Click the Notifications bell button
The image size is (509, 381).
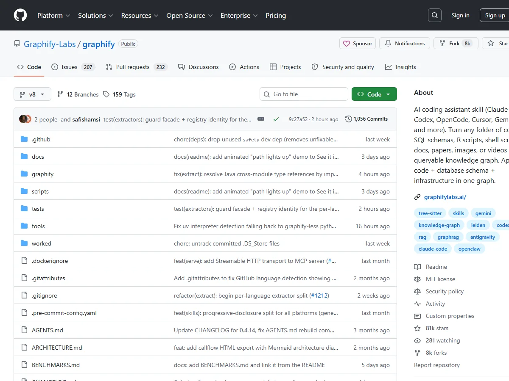405,43
